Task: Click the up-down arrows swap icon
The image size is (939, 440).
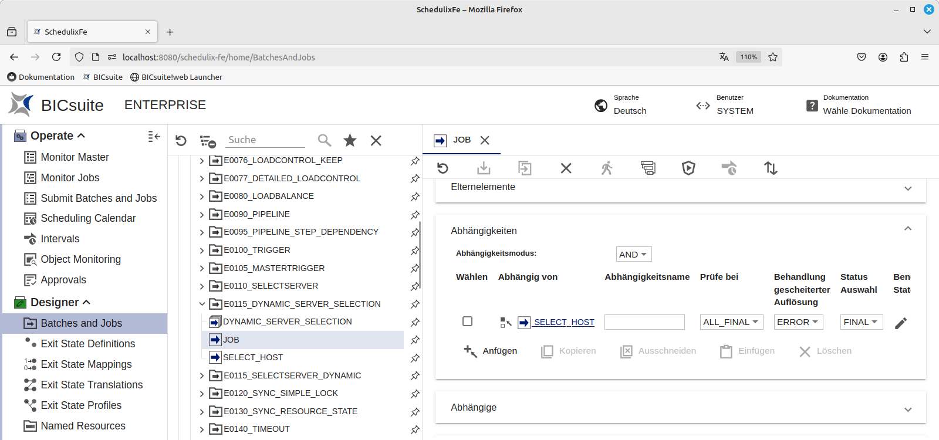Action: [771, 168]
